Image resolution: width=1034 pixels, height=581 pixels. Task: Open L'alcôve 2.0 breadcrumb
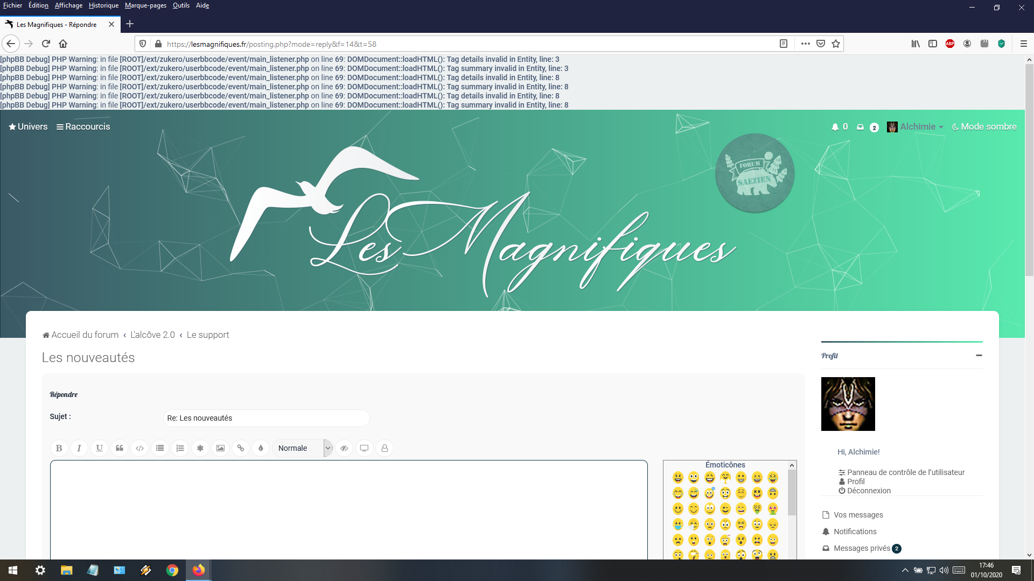click(x=152, y=335)
